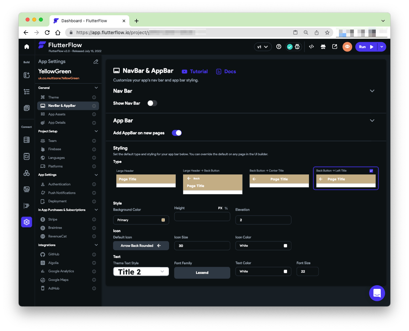The height and width of the screenshot is (331, 409).
Task: Collapse the Nav Bar section chevron
Action: [x=372, y=91]
